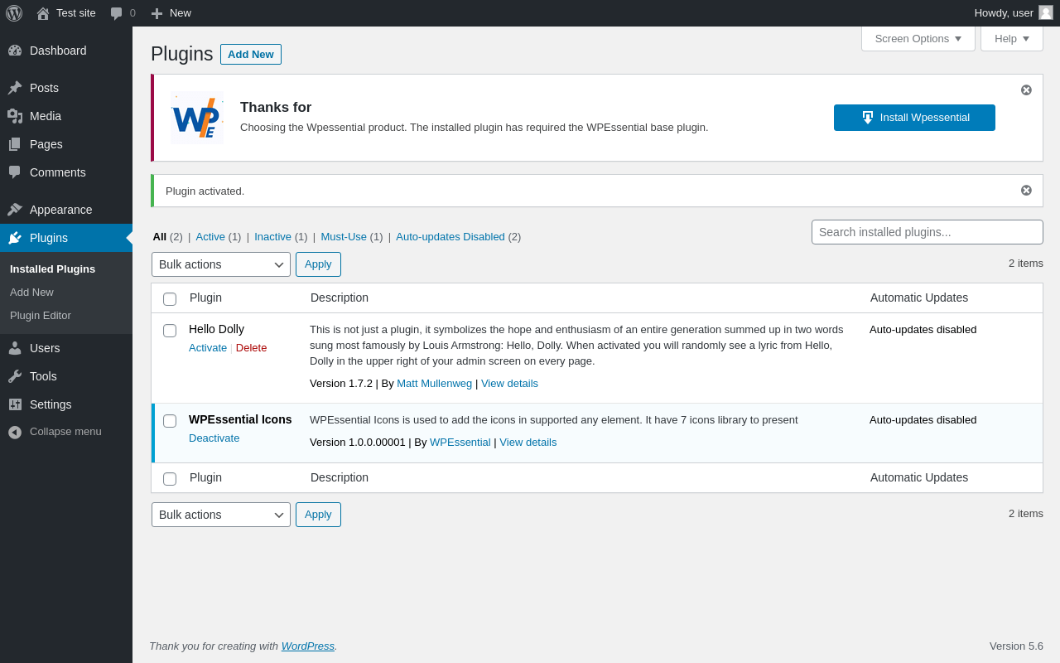Dismiss the Wpessential install notice
This screenshot has height=663, width=1060.
pos(1026,90)
